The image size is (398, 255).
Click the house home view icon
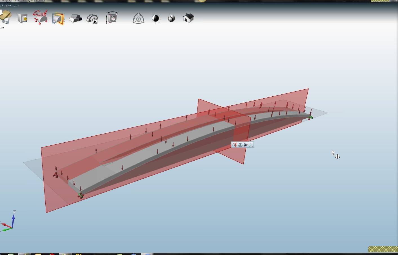point(188,18)
